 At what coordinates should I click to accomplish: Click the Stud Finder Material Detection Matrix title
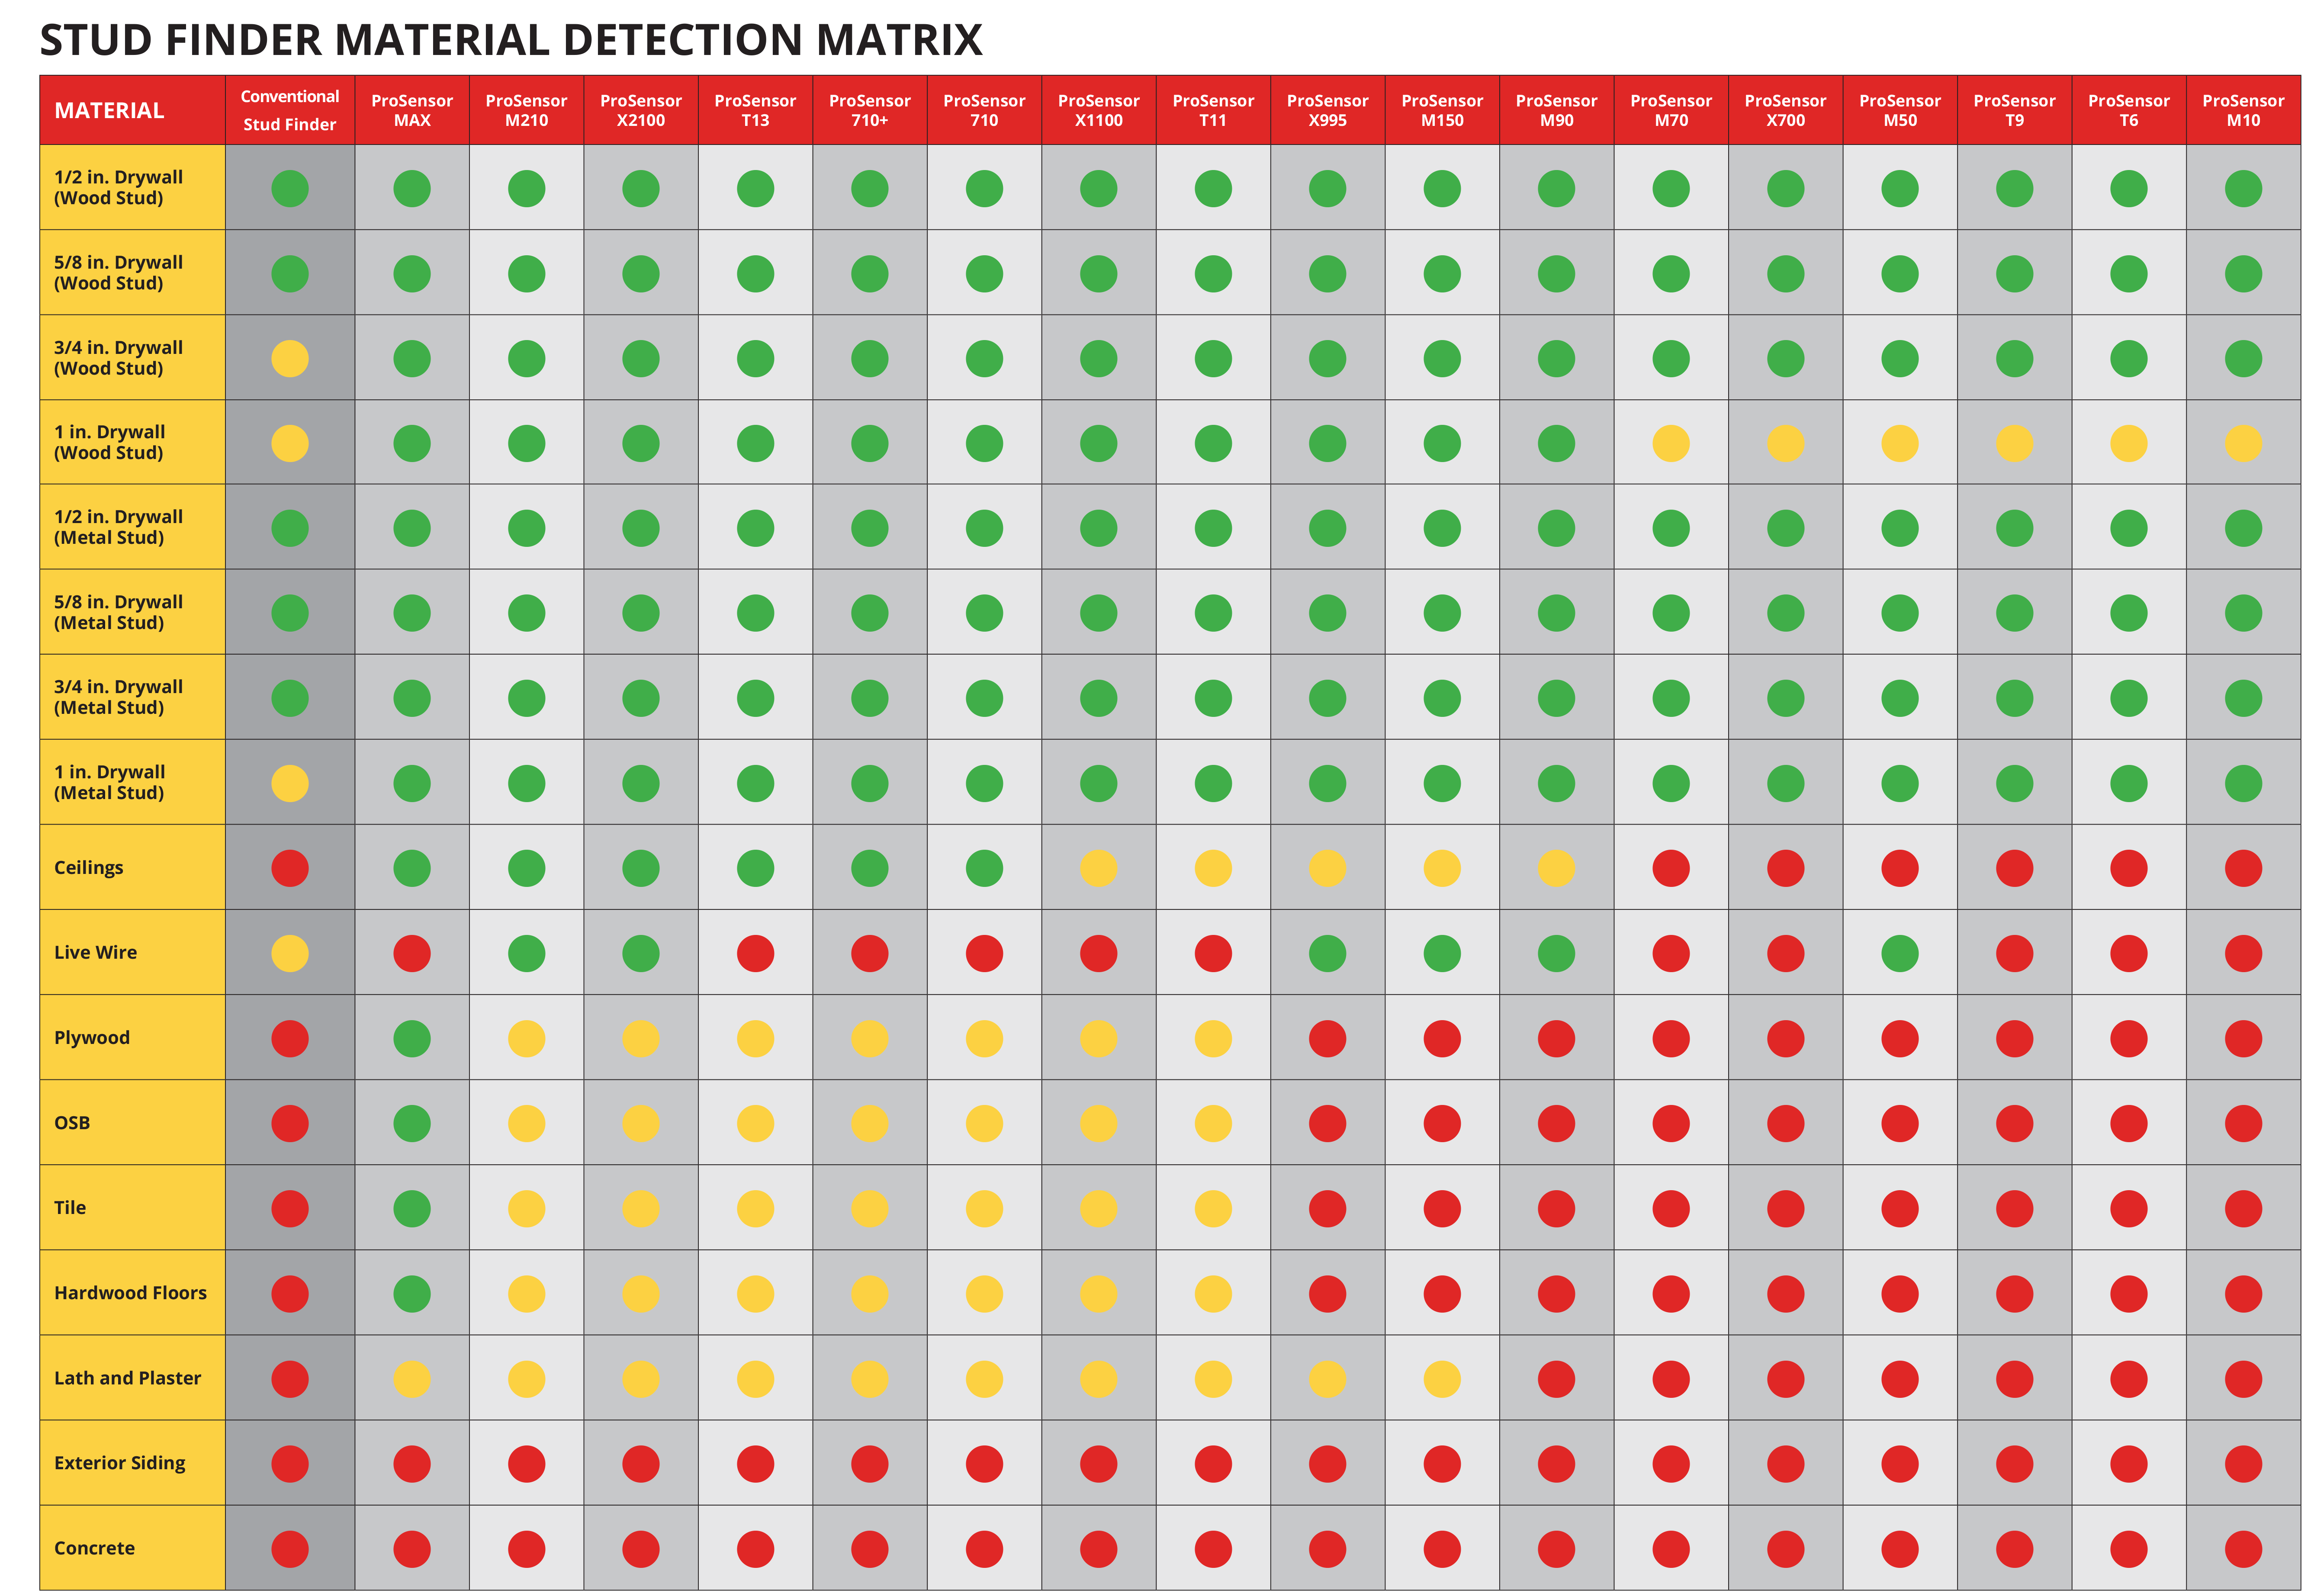click(x=511, y=40)
